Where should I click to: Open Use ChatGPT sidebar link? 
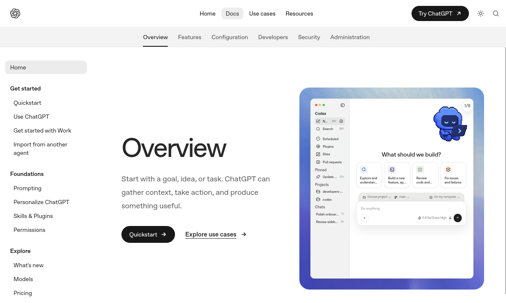pos(31,117)
